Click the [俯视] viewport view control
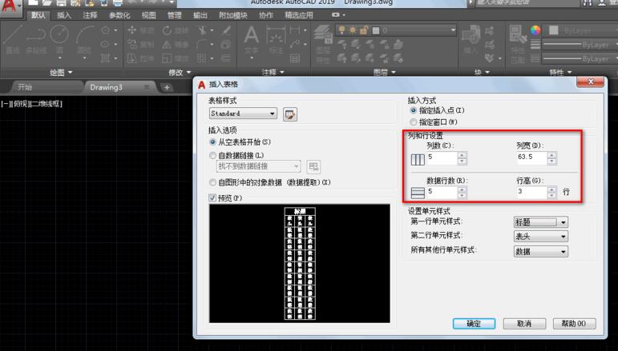Screen dimensions: 618x351 [21, 104]
